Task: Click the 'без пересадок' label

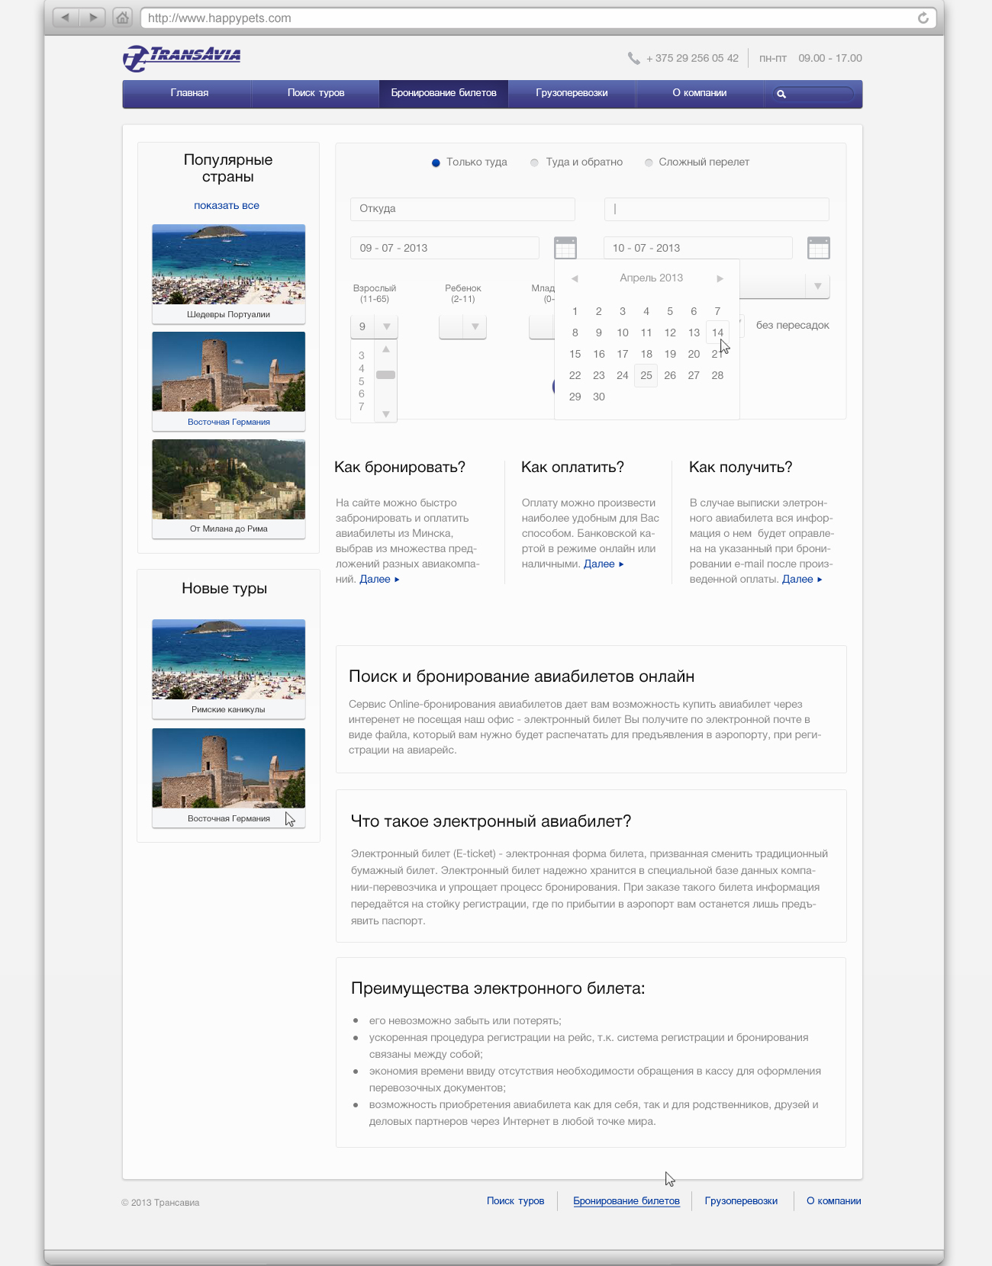Action: point(793,325)
